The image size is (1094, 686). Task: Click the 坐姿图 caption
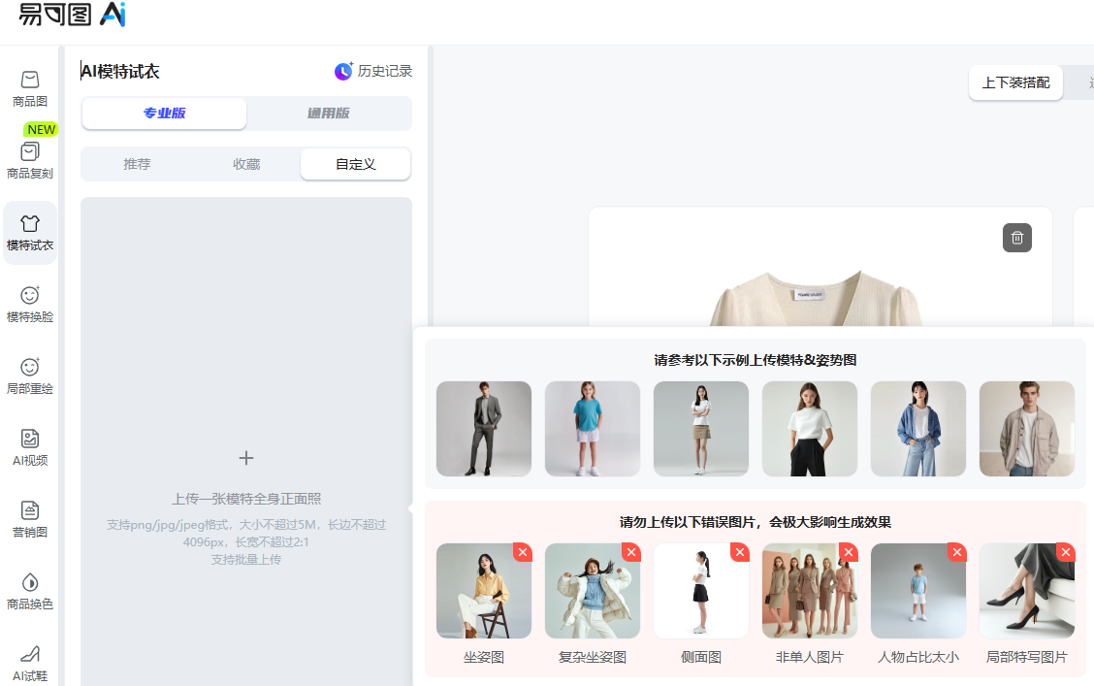coord(484,658)
